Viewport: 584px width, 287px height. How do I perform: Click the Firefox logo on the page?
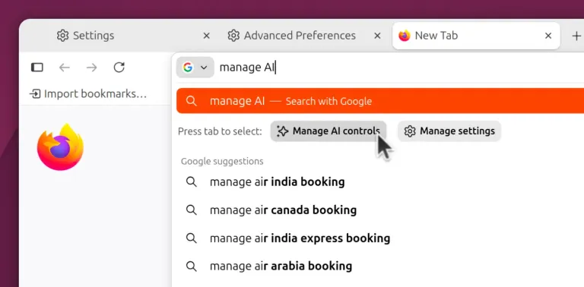[60, 147]
